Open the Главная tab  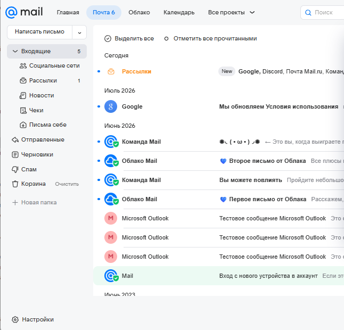[68, 12]
